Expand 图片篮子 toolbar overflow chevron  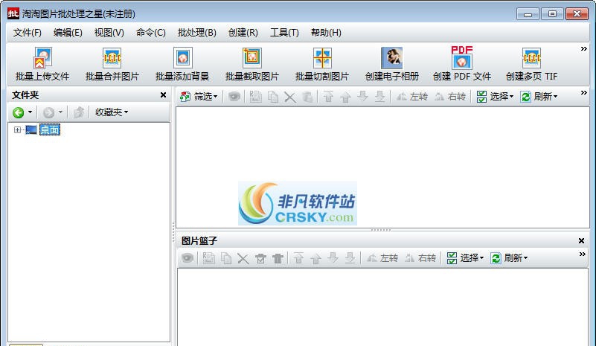pos(583,254)
